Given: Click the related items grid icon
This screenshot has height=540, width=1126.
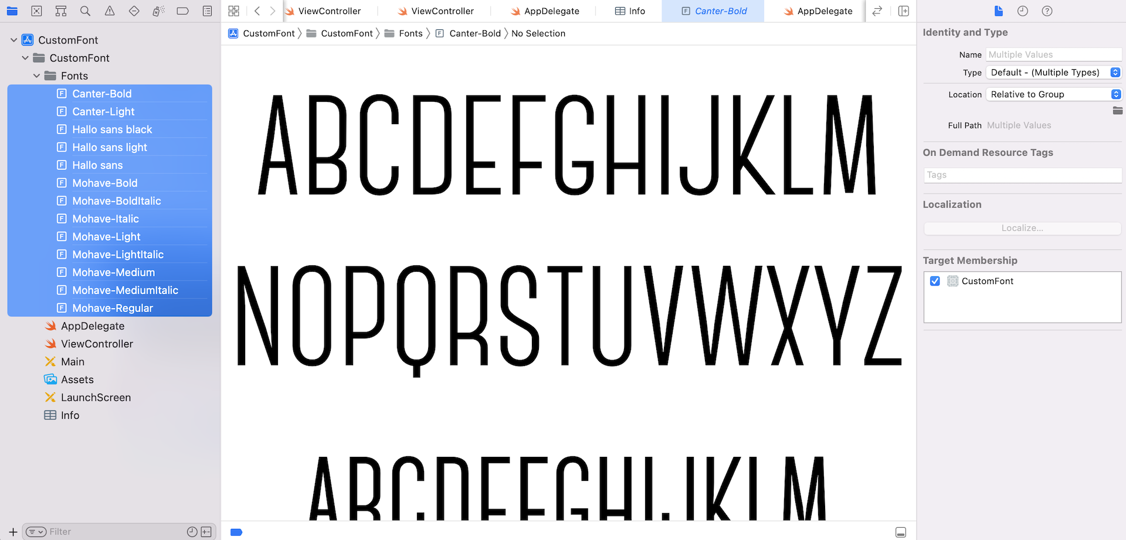Looking at the screenshot, I should (x=233, y=11).
